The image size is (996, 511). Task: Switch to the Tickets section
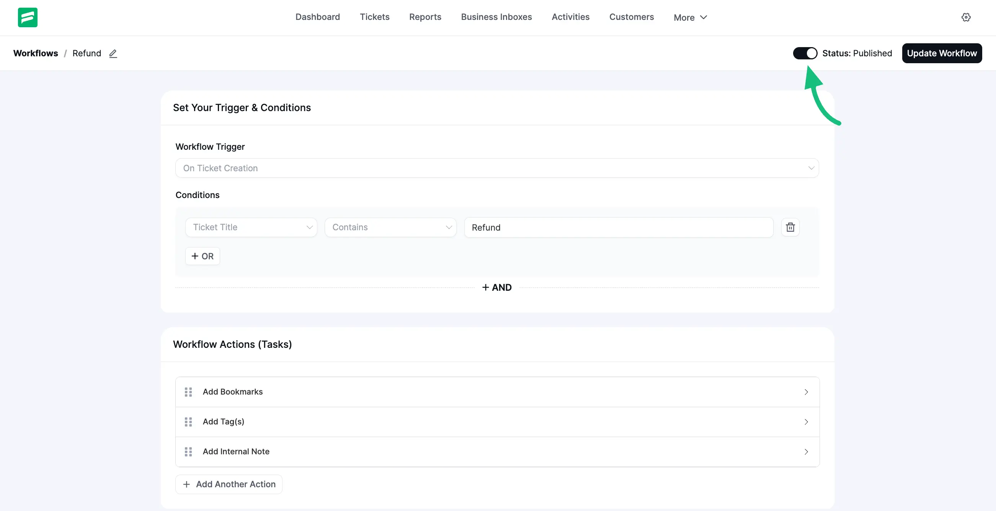(374, 17)
